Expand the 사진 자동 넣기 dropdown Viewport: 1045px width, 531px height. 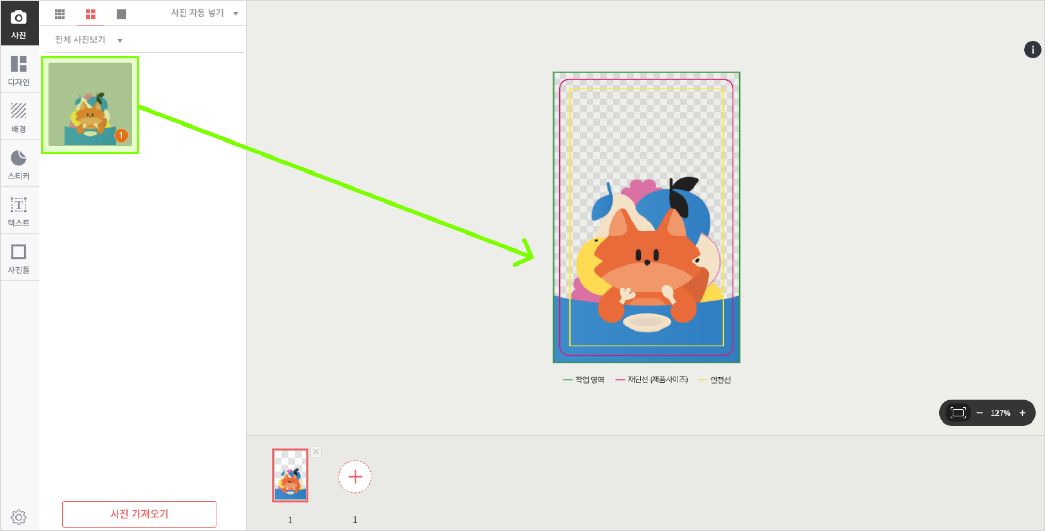[204, 13]
